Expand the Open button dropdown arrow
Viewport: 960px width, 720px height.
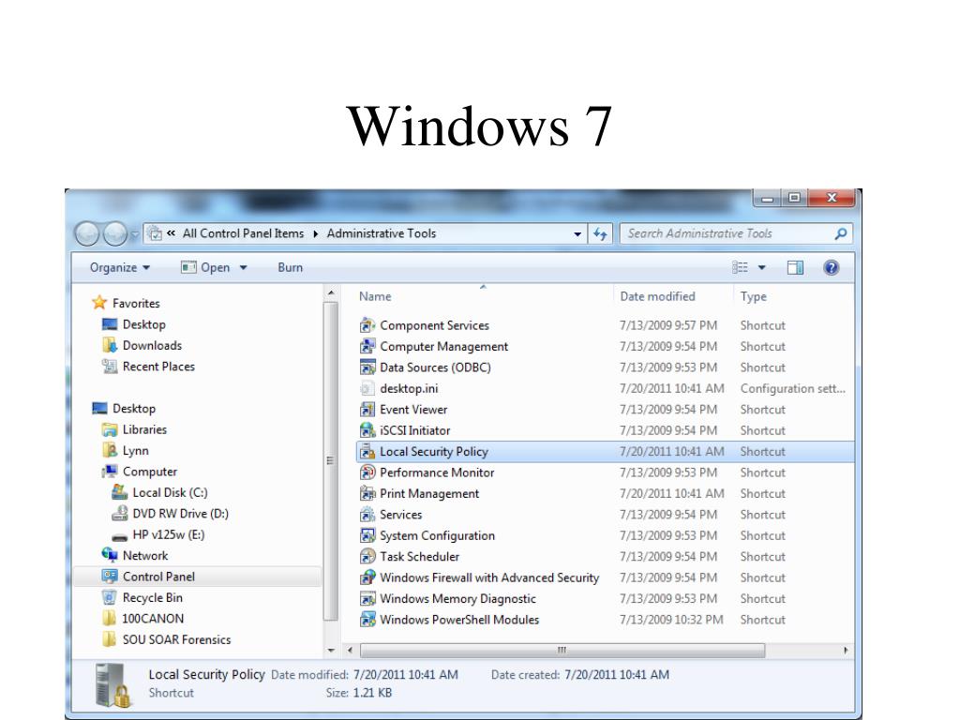point(243,267)
